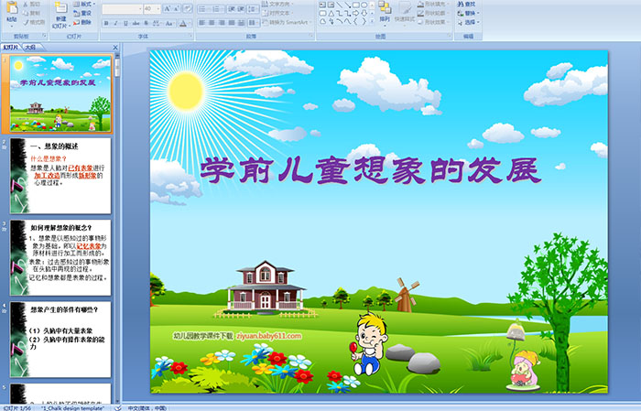Viewport: 641px width, 411px height.
Task: Open the Arrange (排列) dropdown
Action: 385,15
